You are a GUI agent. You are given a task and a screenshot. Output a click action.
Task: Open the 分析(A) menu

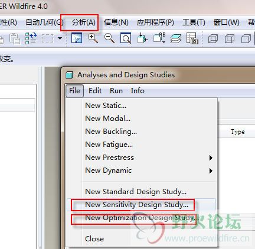coord(84,22)
